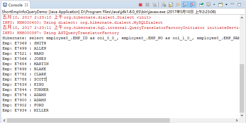
Task: Pin the current console
Action: pyautogui.click(x=201, y=5)
